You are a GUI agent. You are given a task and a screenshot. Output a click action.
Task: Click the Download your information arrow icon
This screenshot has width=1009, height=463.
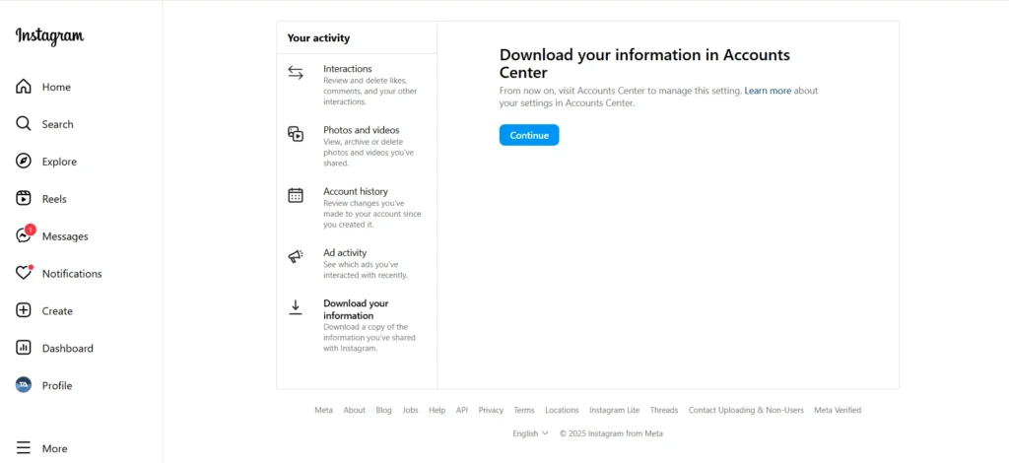point(296,307)
